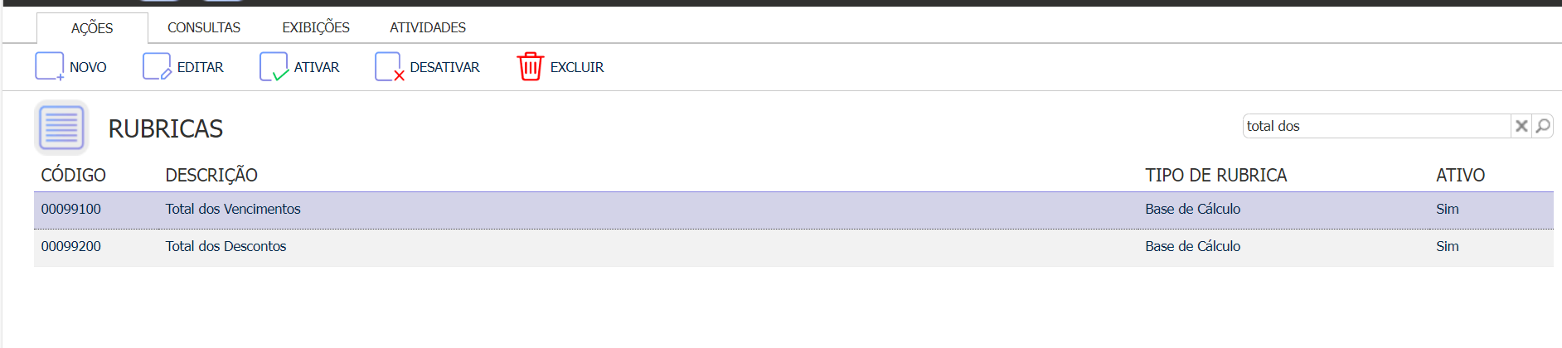Switch to the Consultas tab
The image size is (1562, 348).
tap(204, 27)
